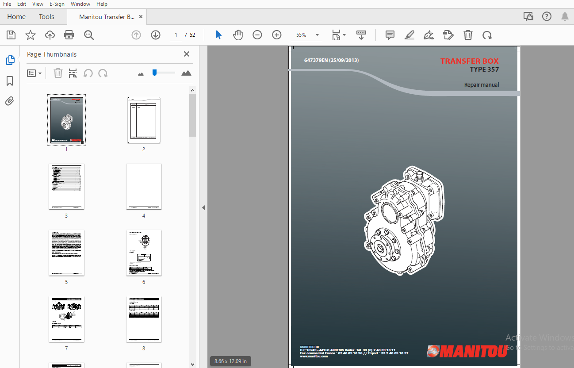Open the E-Sign menu
574x368 pixels.
click(57, 4)
